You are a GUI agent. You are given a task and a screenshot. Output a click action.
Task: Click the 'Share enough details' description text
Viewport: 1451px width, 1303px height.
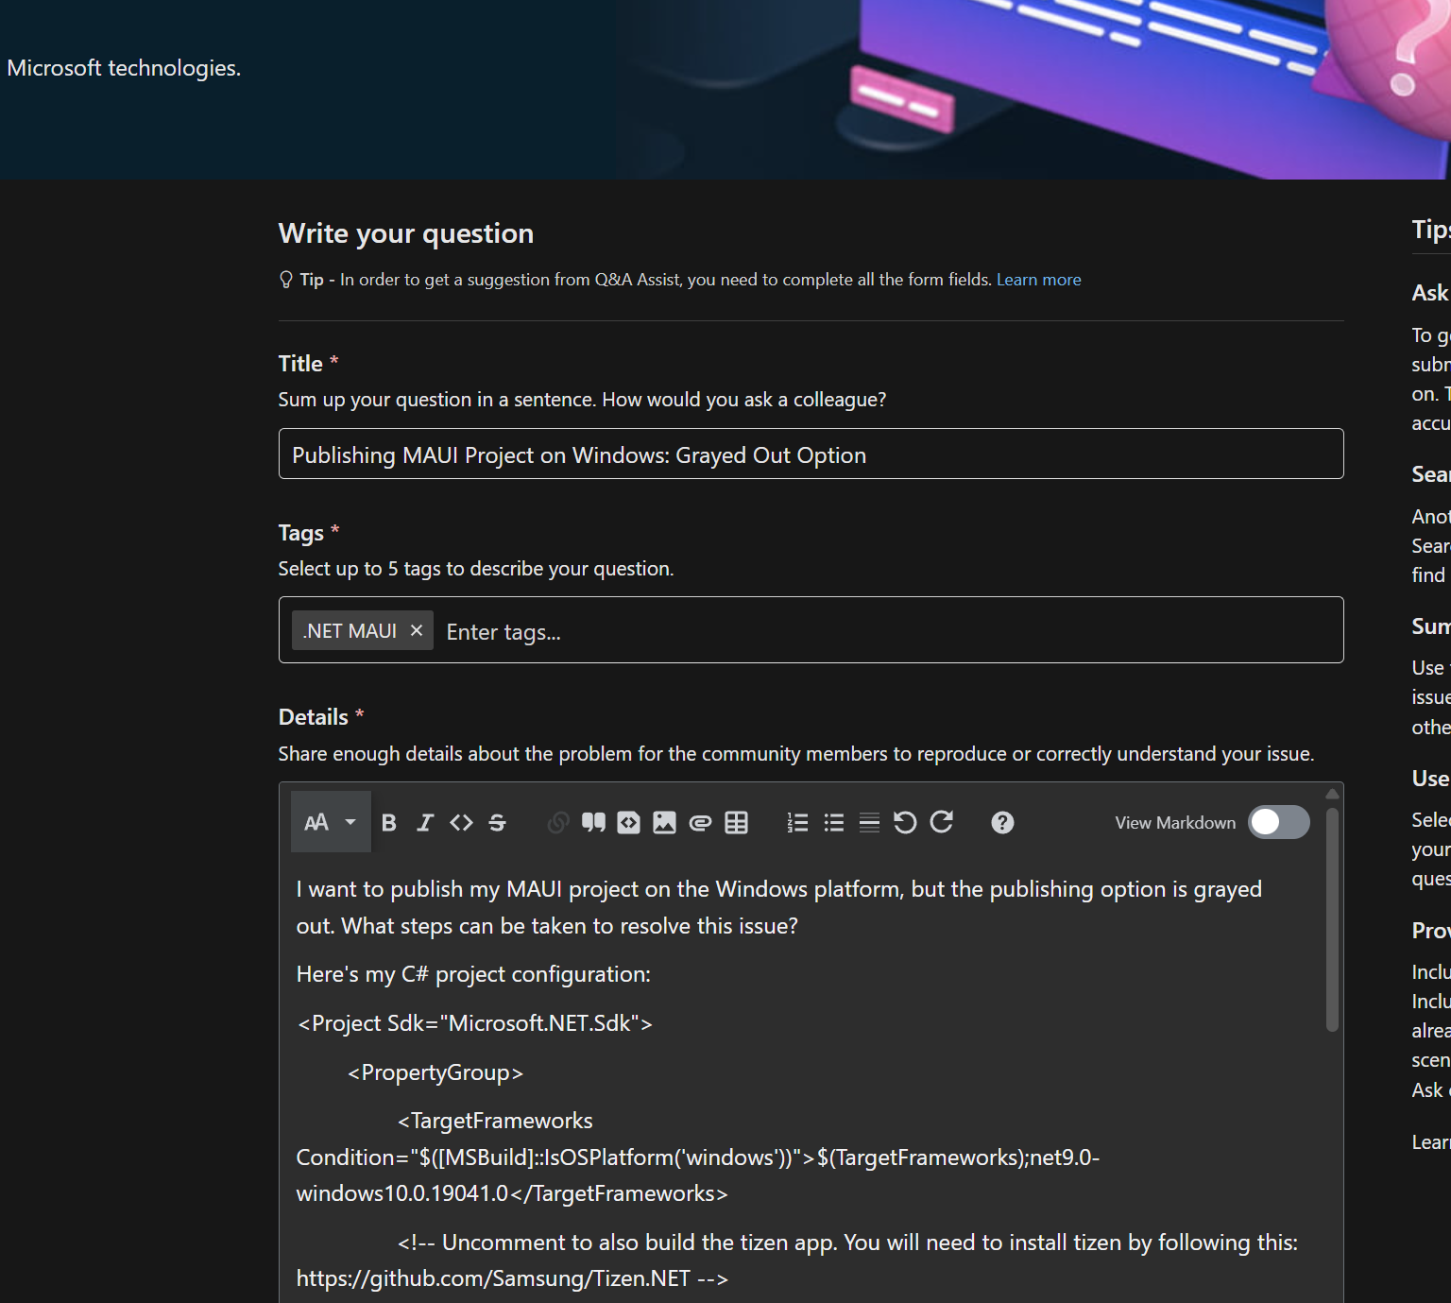tap(796, 754)
